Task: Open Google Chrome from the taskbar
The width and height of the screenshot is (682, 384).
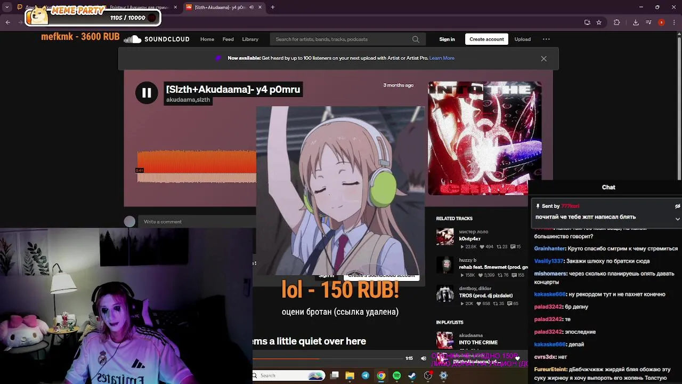Action: point(381,375)
